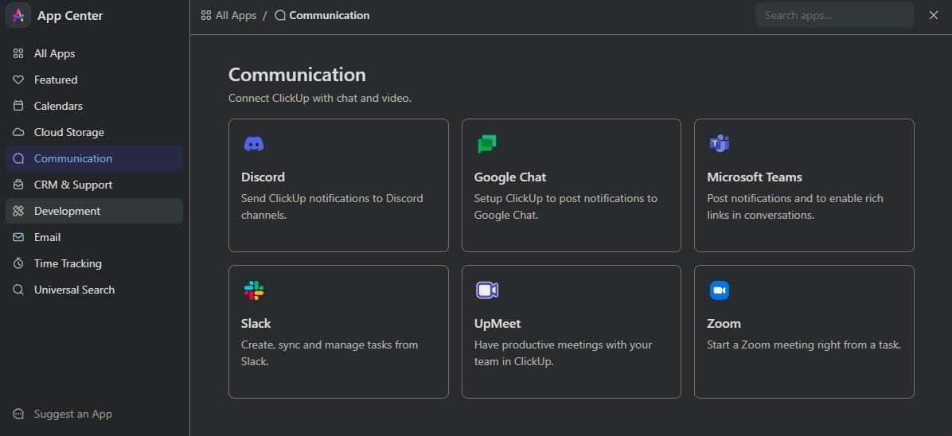
Task: Click the UpMeet camera logo icon
Action: [x=487, y=290]
